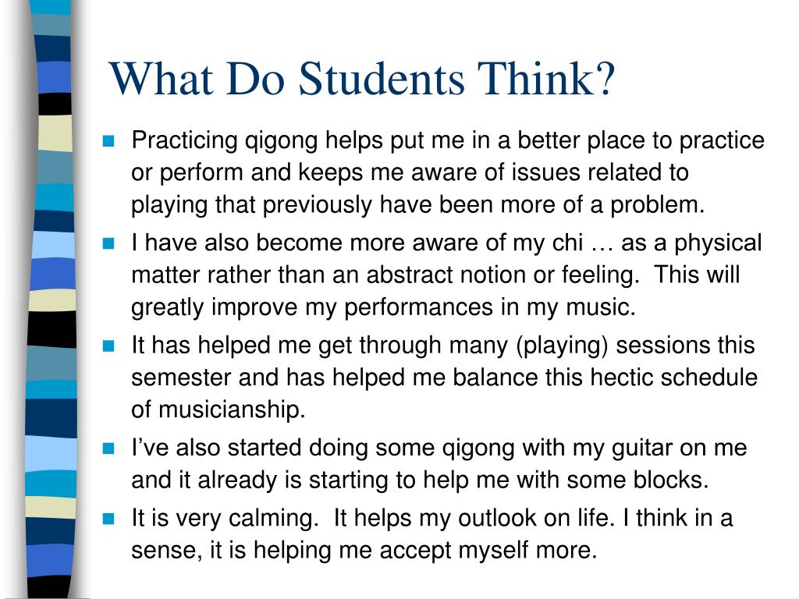Click the bullet square before 'I have also become'
799x599 pixels.
tap(108, 243)
